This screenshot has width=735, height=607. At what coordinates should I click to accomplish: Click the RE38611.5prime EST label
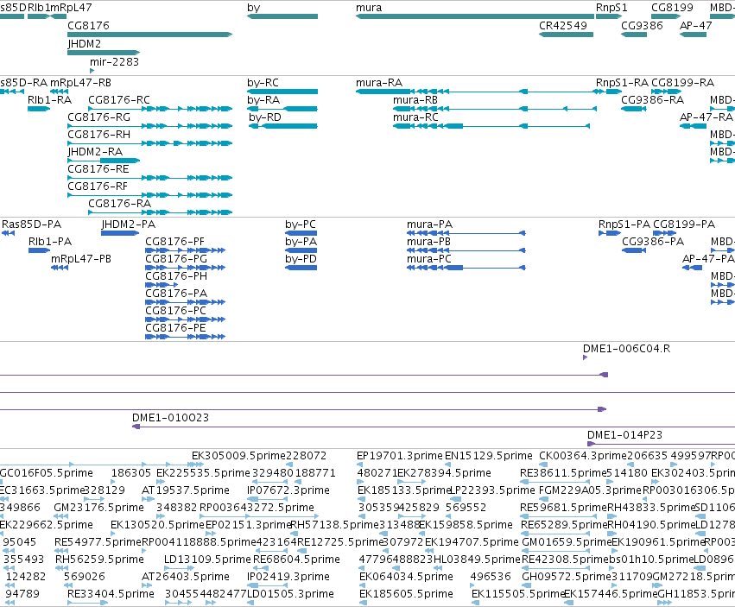[x=564, y=473]
